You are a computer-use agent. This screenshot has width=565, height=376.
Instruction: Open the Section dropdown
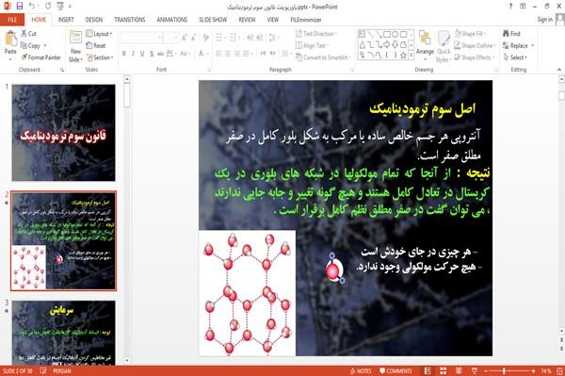click(x=100, y=57)
